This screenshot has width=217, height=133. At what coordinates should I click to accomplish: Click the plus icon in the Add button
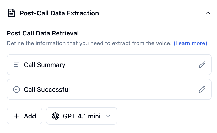click(x=17, y=116)
